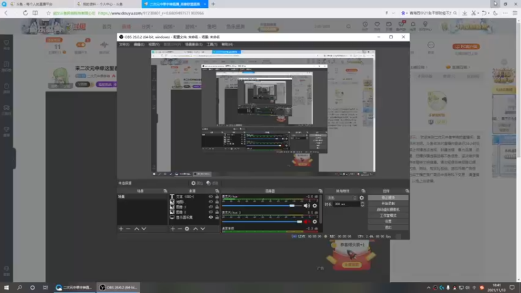Pop out the sources dock panel
The width and height of the screenshot is (521, 293).
coord(217,191)
